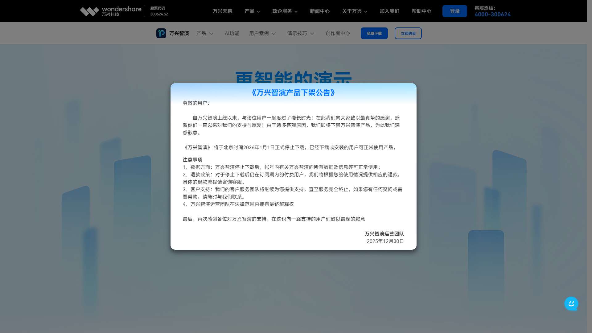Click the 《万兴智演产品下架公告》 title

pyautogui.click(x=293, y=93)
